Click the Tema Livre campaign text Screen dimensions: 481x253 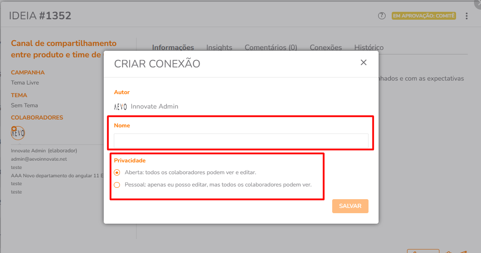pyautogui.click(x=25, y=82)
